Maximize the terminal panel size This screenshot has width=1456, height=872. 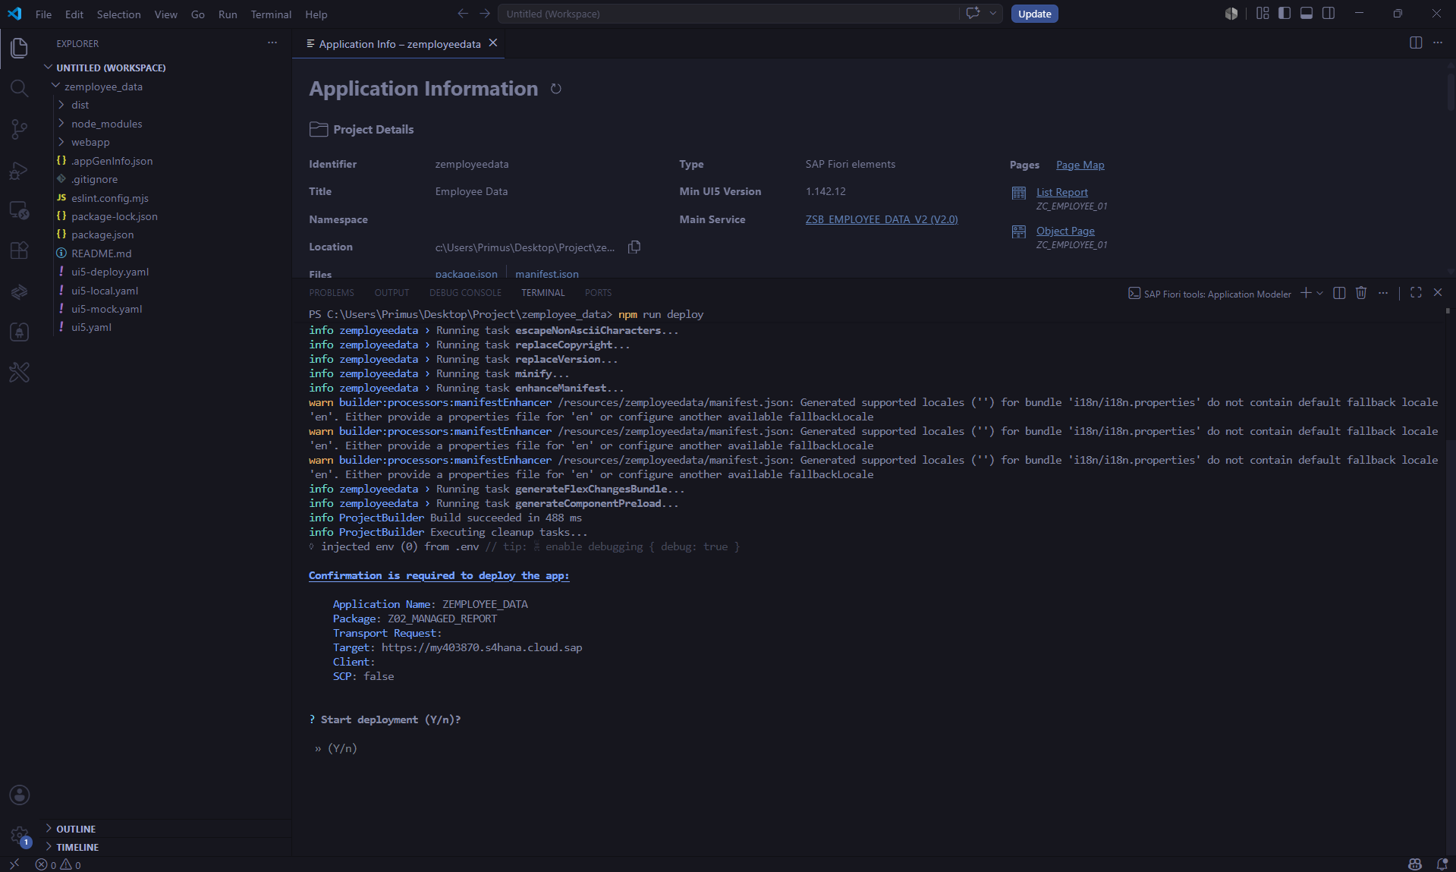pyautogui.click(x=1416, y=293)
